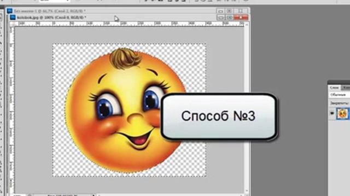Click the scroll-up arrow of kolobok.jpg window

tap(247, 24)
